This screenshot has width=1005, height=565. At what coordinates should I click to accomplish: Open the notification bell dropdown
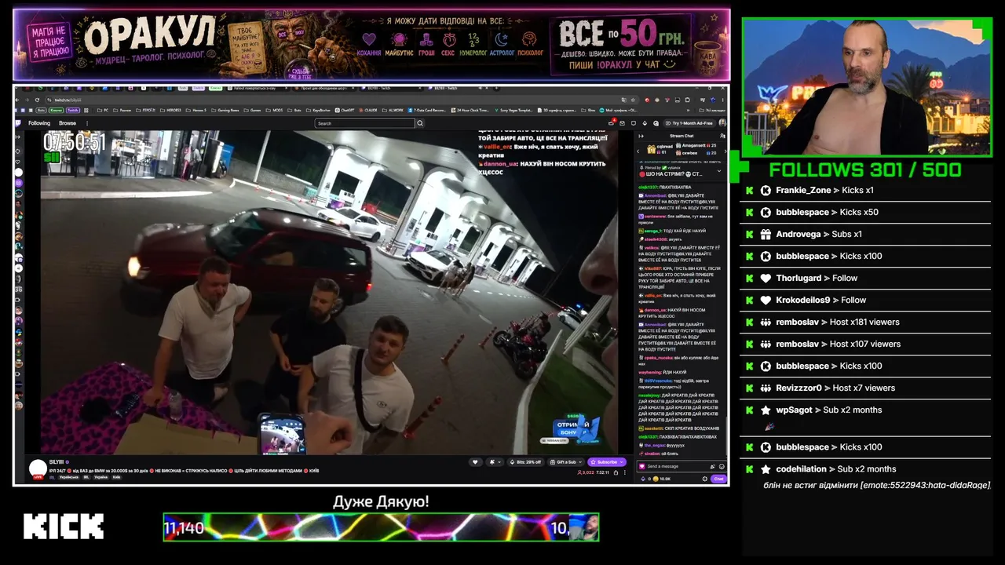pyautogui.click(x=493, y=462)
